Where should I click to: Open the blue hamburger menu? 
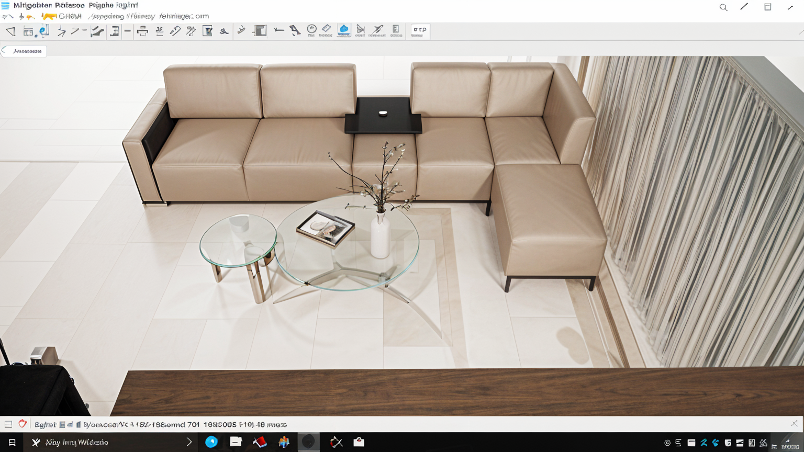(5, 5)
